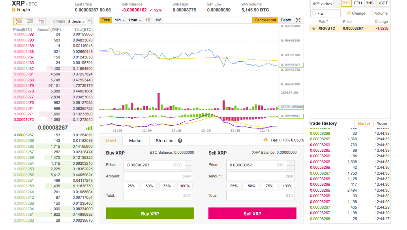The width and height of the screenshot is (407, 230).
Task: Click the Change column header
Action: point(381,22)
